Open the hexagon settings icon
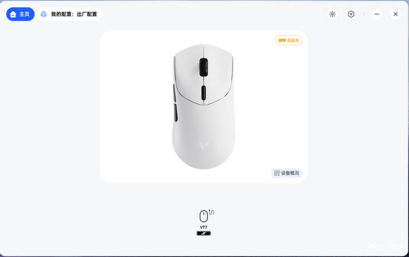The image size is (409, 257). (x=351, y=14)
